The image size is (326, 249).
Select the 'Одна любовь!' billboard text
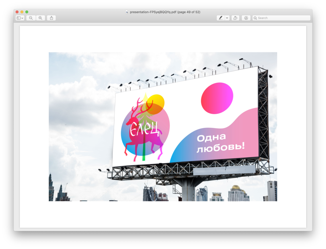(x=220, y=143)
